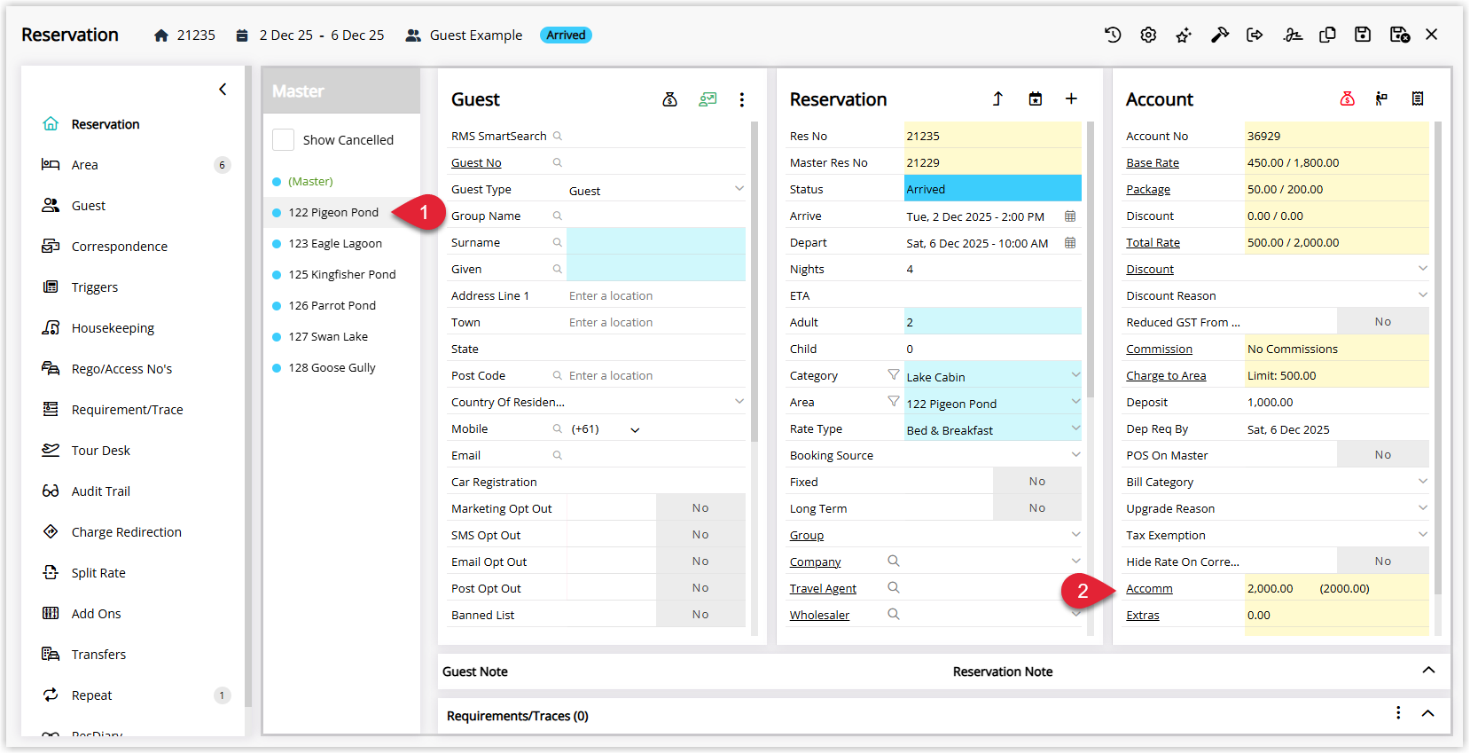Click Company search magnifier icon
The width and height of the screenshot is (1470, 754).
(894, 561)
